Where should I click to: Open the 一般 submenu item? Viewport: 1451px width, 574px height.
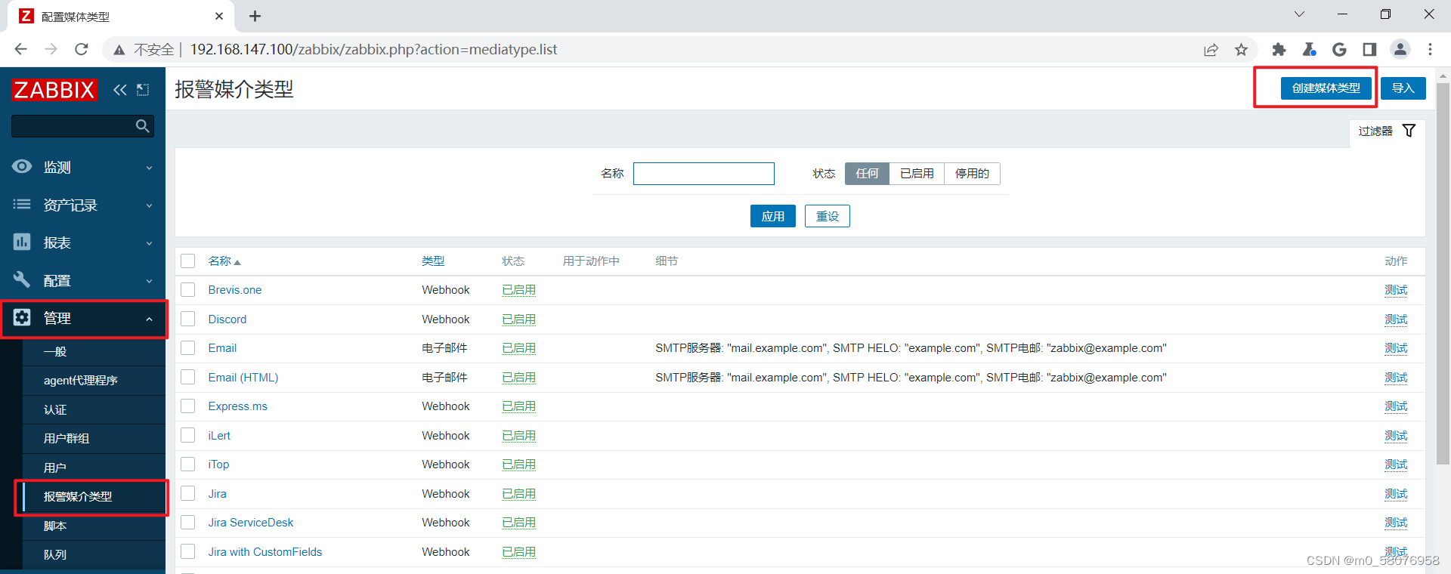click(55, 351)
